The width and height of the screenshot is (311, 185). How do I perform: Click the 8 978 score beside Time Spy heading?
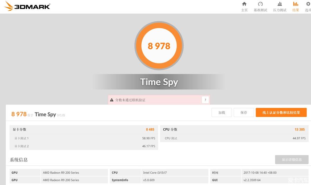(x=19, y=114)
